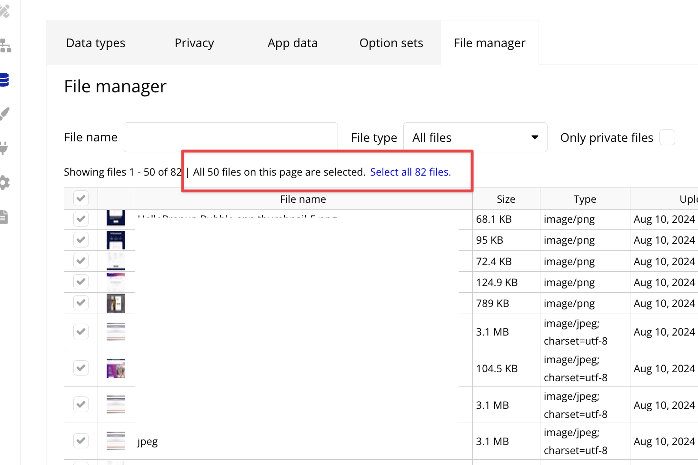Enable the Only private files checkbox
This screenshot has width=698, height=465.
(667, 138)
